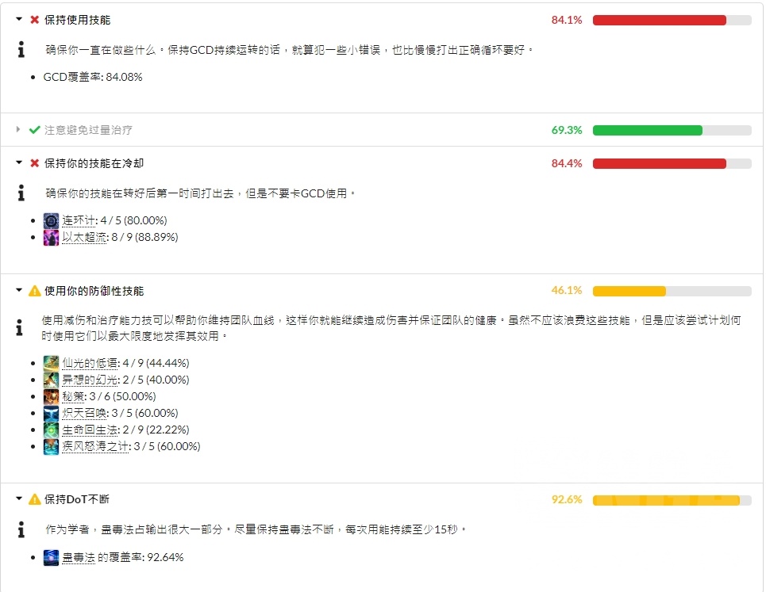This screenshot has width=766, height=592.
Task: Open the 蛊毒法 link
Action: 77,557
